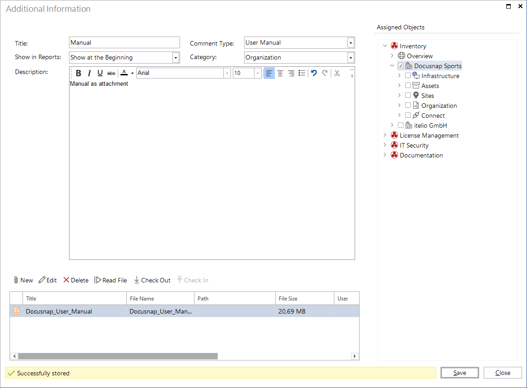Insert bulleted list in description
The width and height of the screenshot is (527, 388).
click(x=302, y=73)
